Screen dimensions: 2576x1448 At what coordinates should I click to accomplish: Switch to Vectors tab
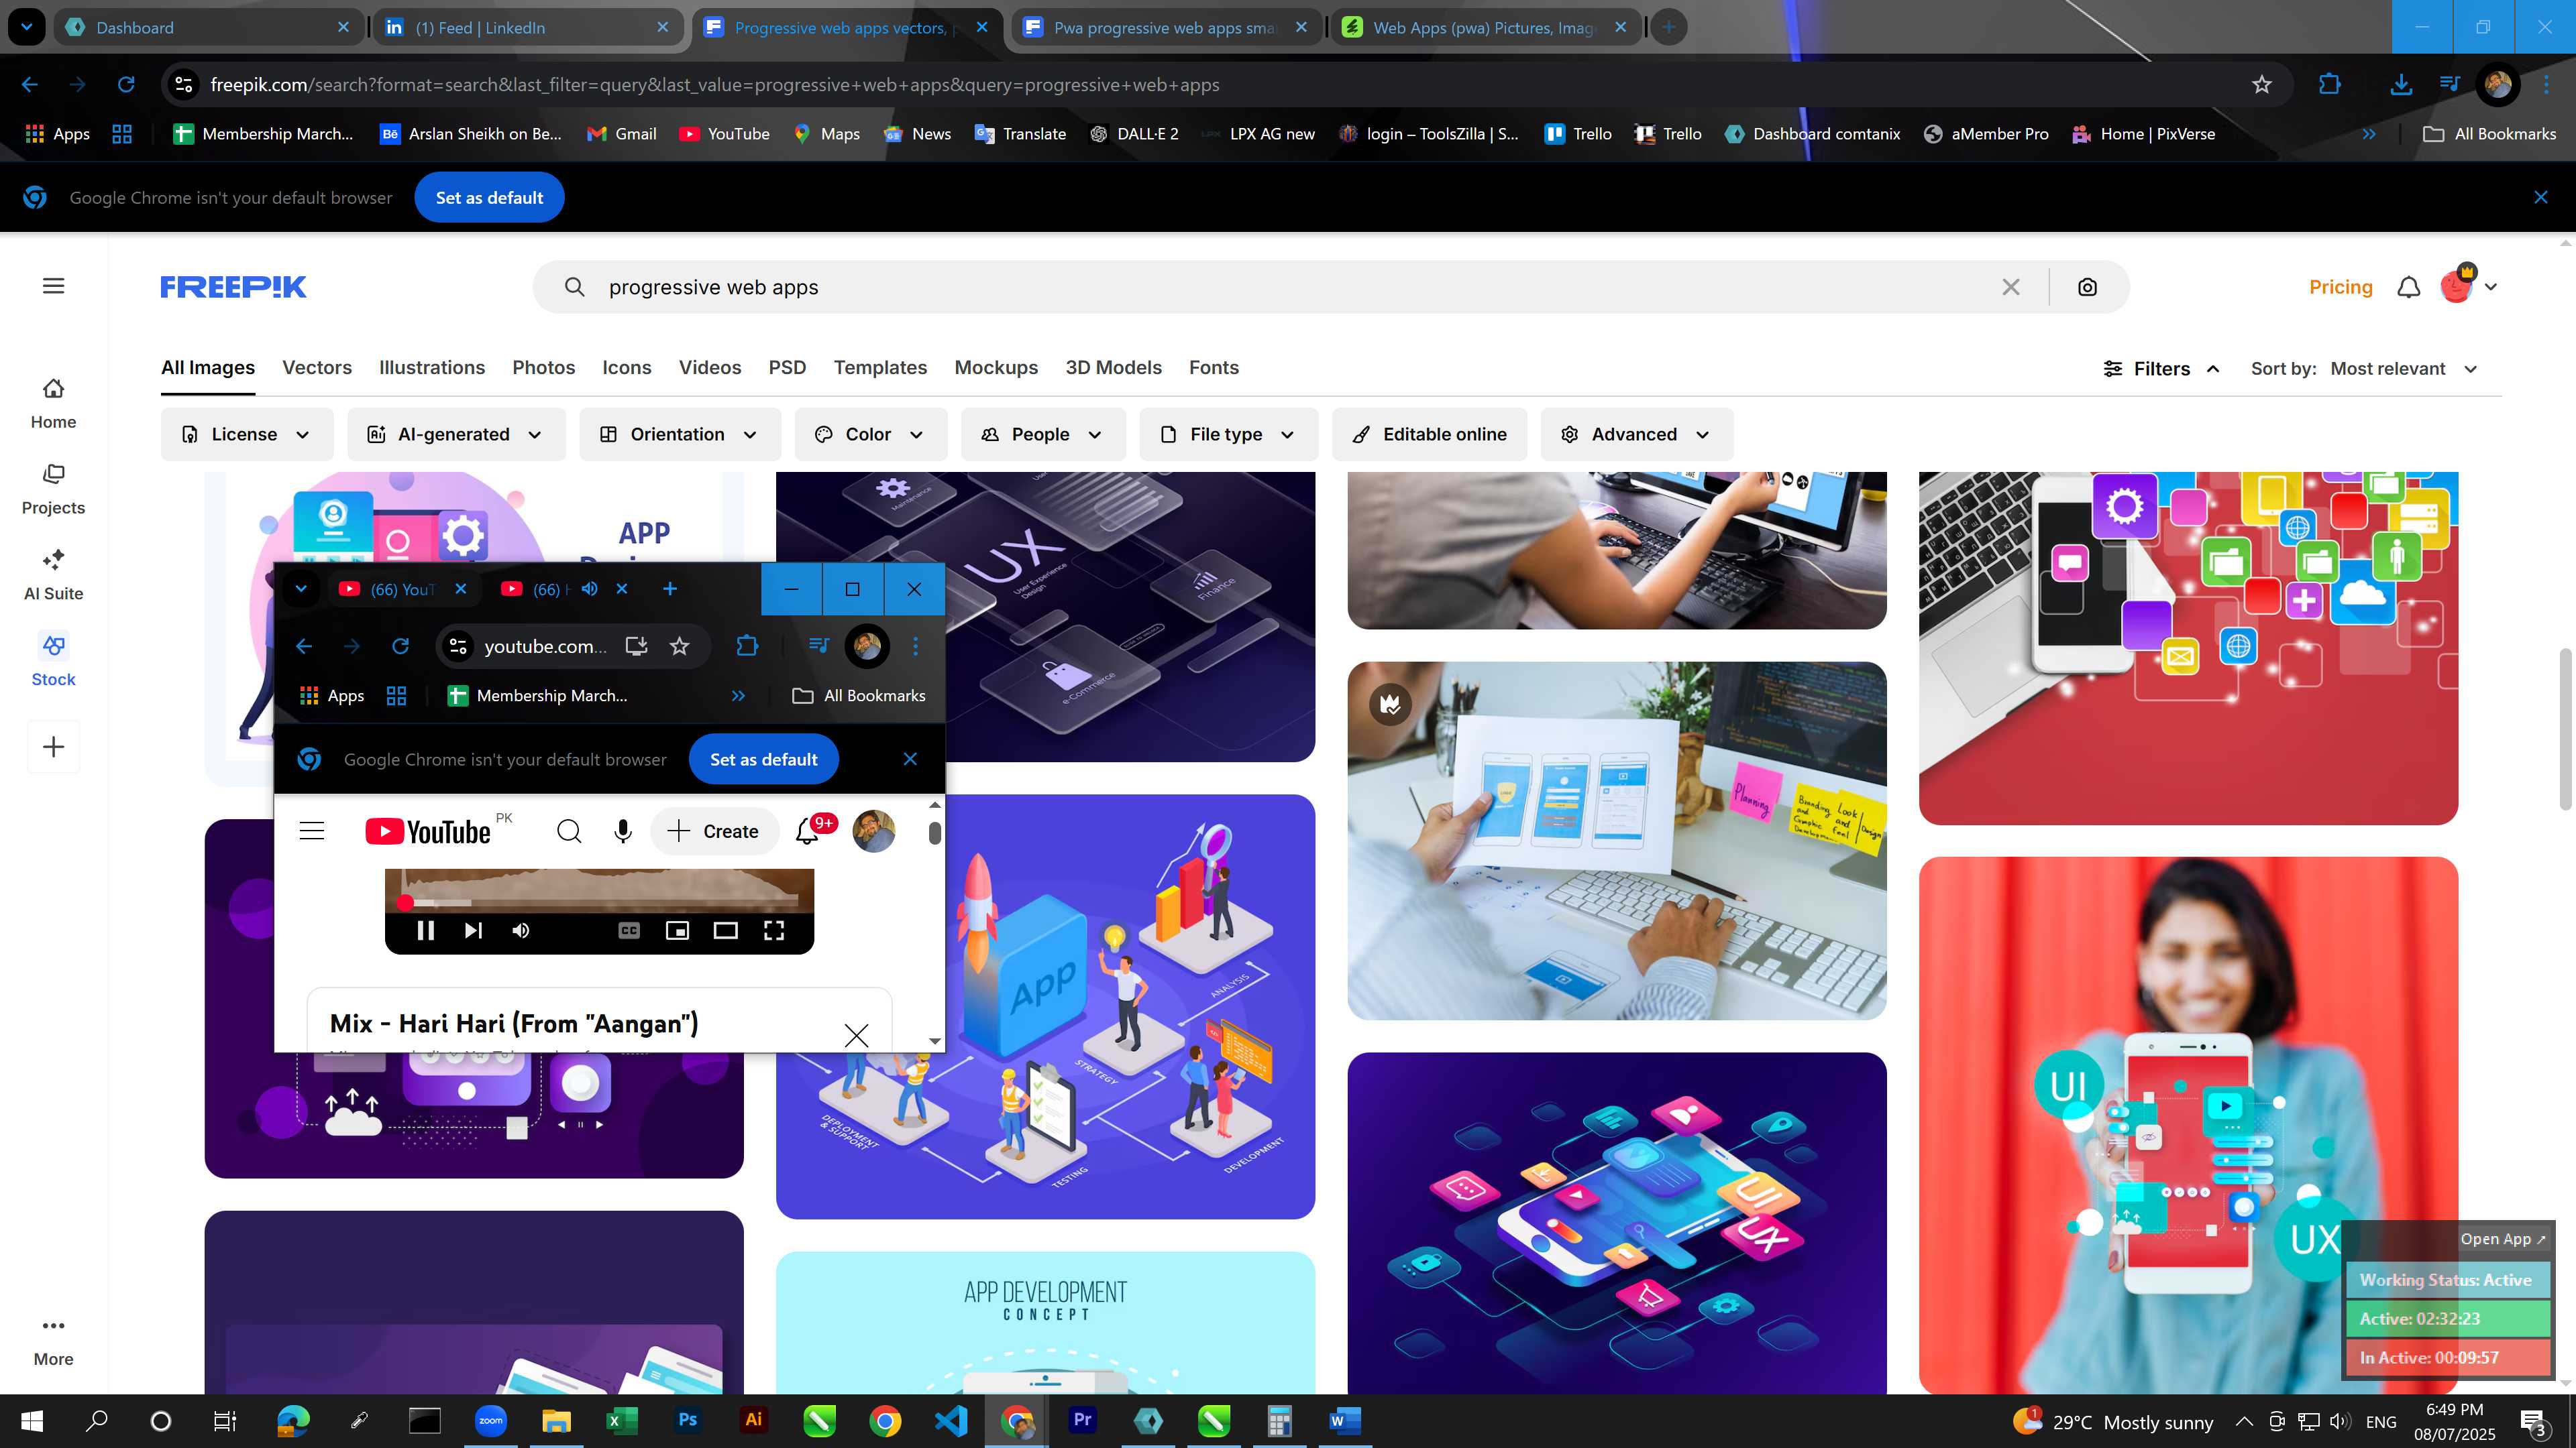point(317,368)
